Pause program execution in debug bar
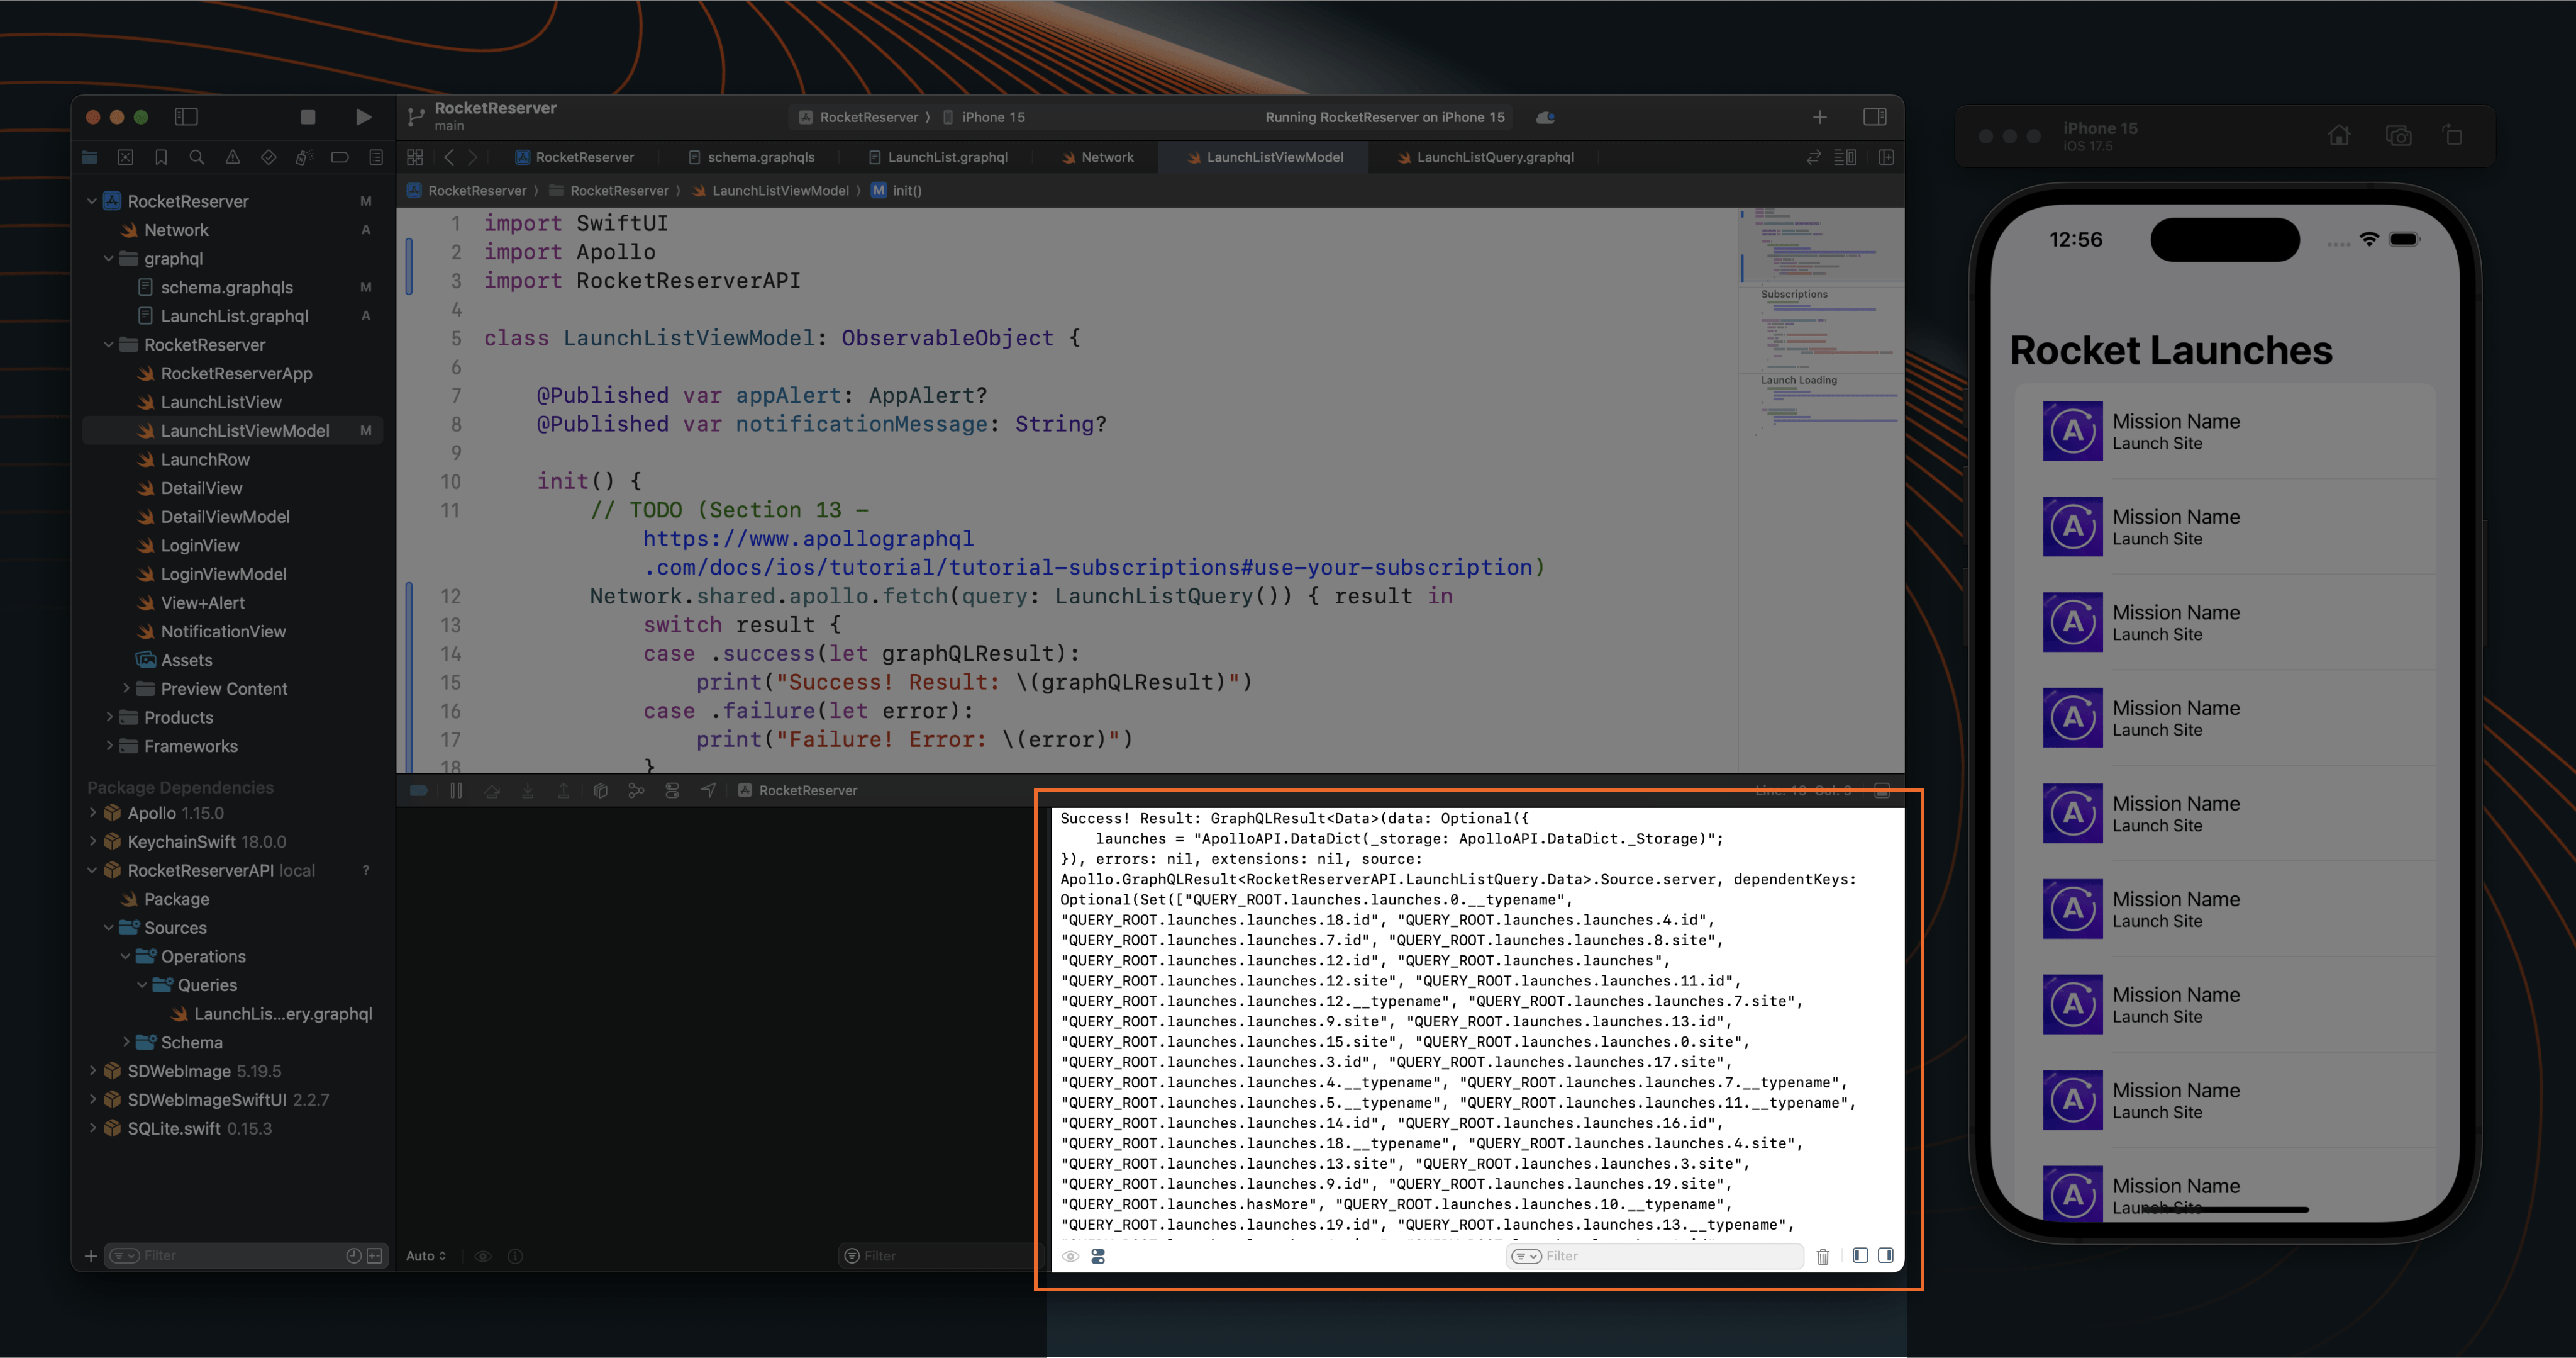The width and height of the screenshot is (2576, 1358). [456, 790]
